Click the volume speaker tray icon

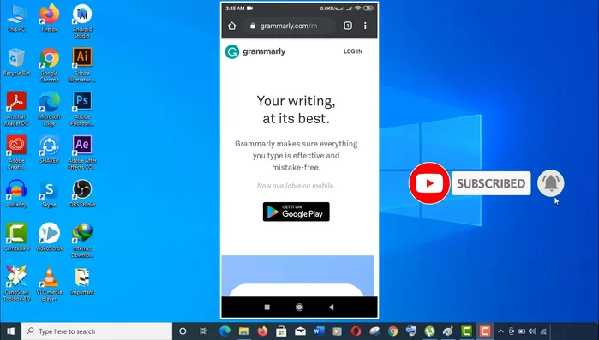pyautogui.click(x=532, y=331)
